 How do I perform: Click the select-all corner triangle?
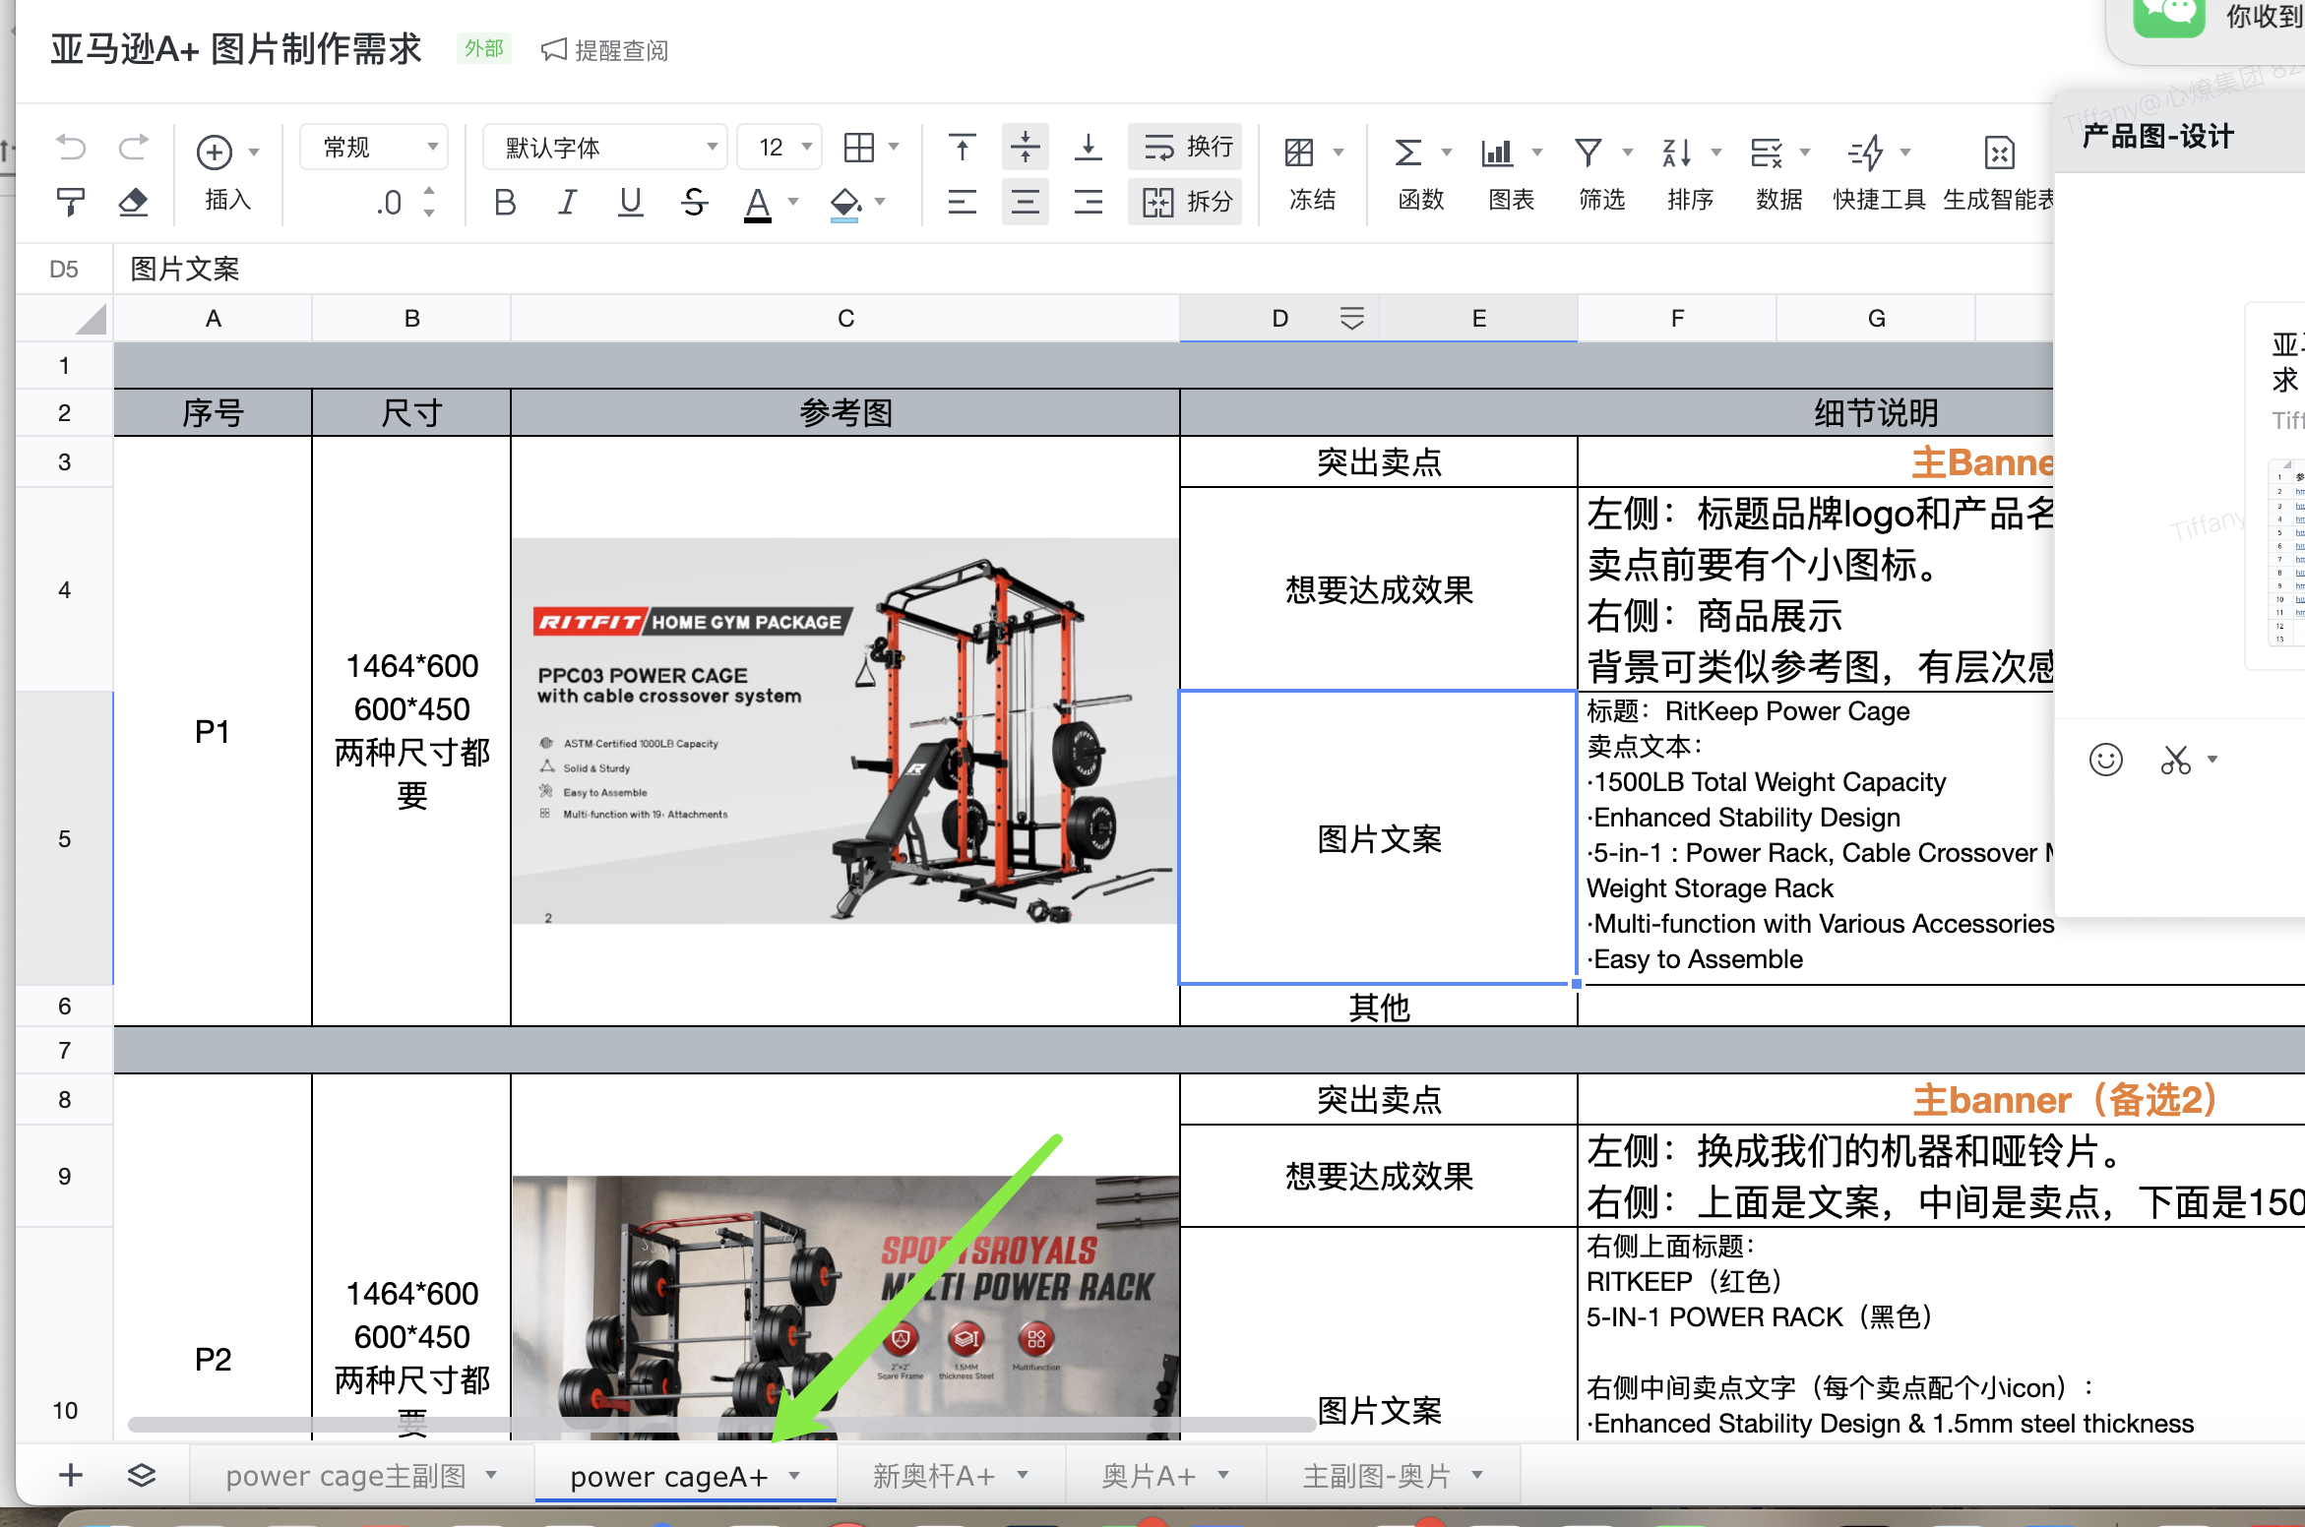91,319
